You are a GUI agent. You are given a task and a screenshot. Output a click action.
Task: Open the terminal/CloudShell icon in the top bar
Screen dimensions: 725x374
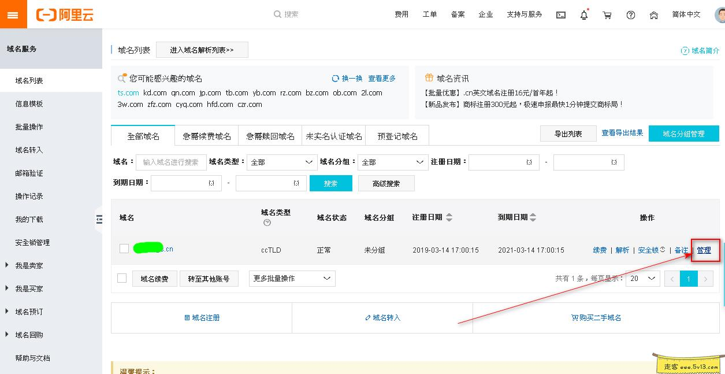[560, 14]
